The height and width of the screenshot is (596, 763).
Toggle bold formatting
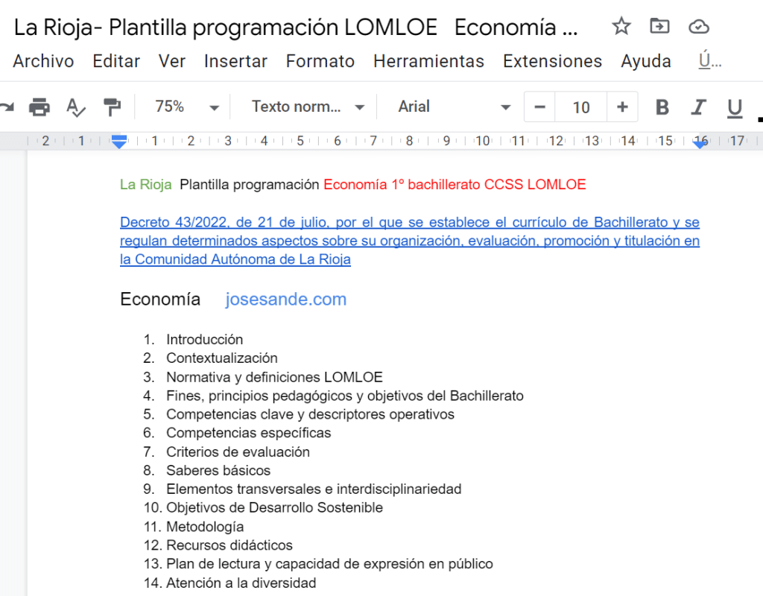tap(662, 107)
